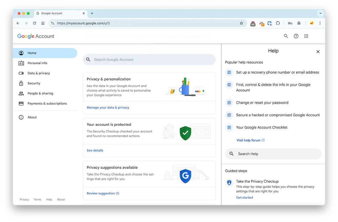The height and width of the screenshot is (222, 338).
Task: Click the About footer link
Action: click(61, 200)
